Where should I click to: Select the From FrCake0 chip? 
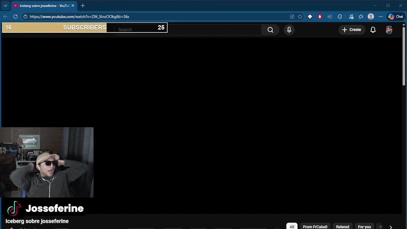(x=315, y=226)
